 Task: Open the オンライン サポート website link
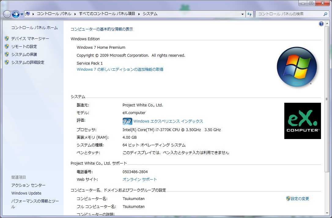click(x=139, y=180)
